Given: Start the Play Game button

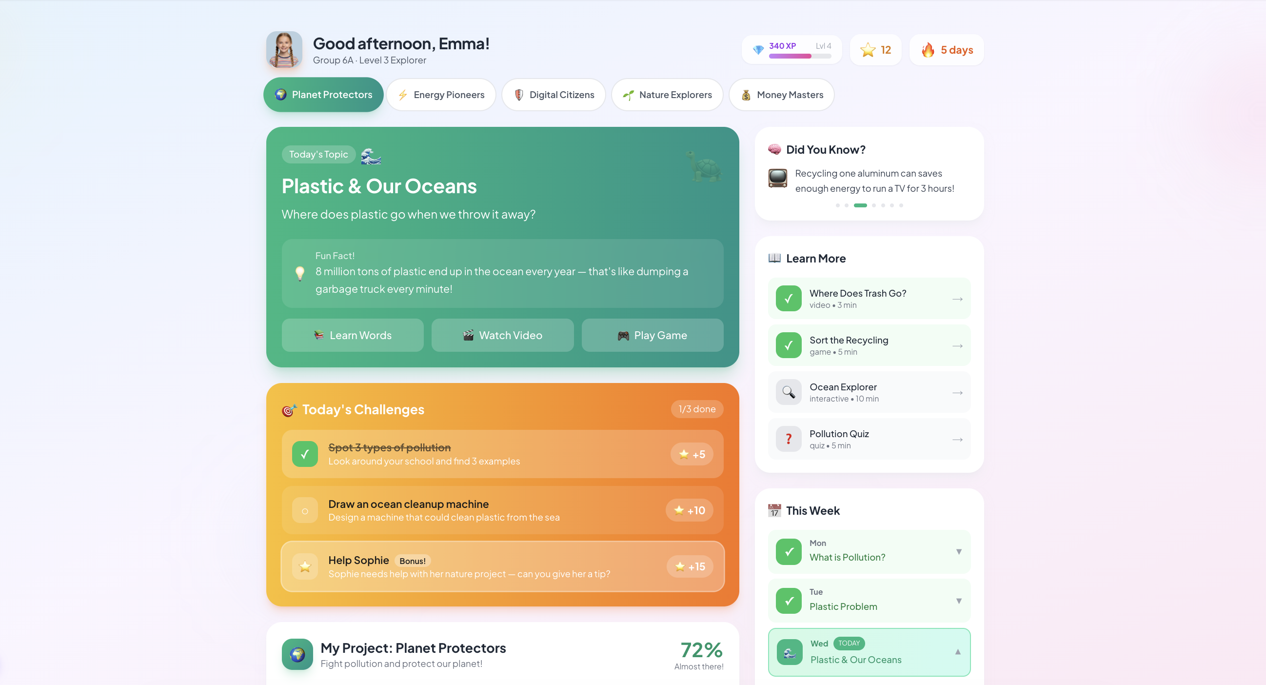Looking at the screenshot, I should (x=652, y=335).
